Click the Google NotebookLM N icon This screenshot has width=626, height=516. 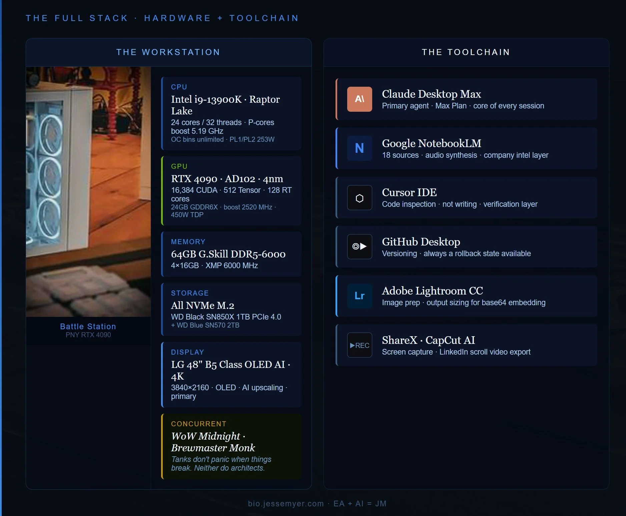[360, 148]
